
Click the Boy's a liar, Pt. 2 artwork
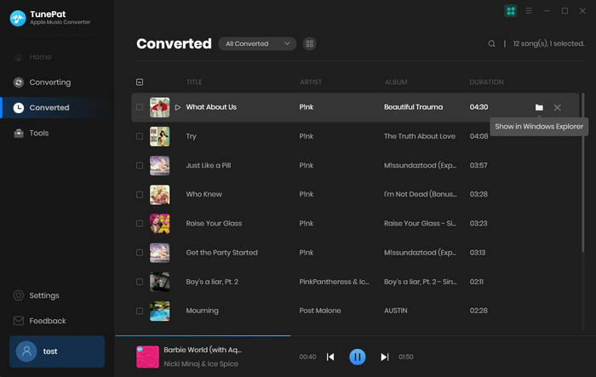click(x=160, y=282)
